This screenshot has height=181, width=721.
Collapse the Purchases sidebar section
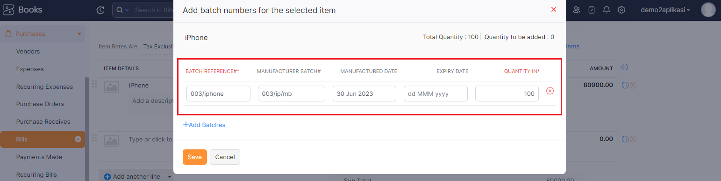(x=79, y=34)
